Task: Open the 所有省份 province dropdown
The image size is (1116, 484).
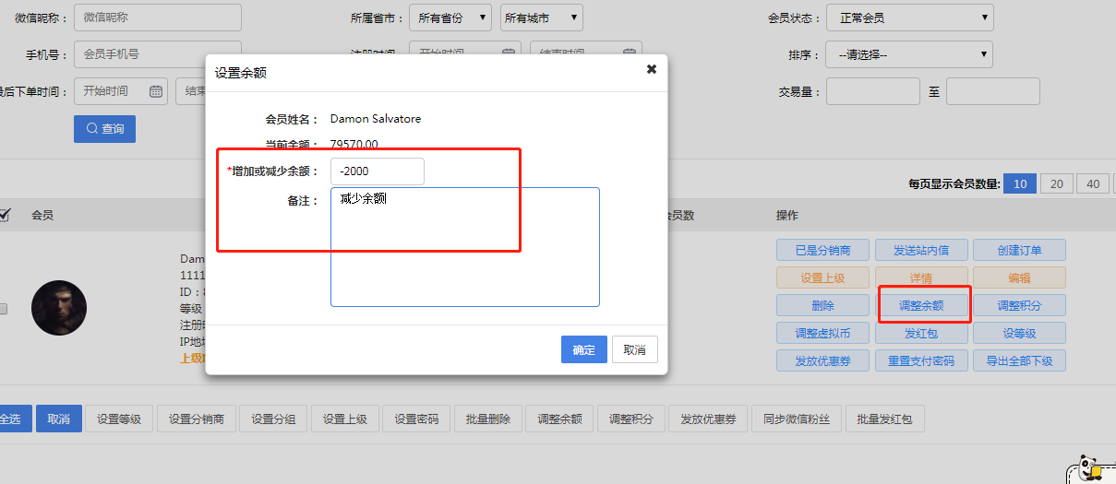Action: [450, 18]
